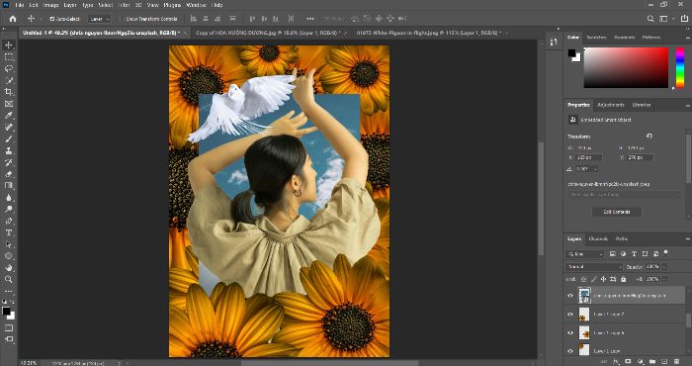Select the Path Selection tool
The height and width of the screenshot is (366, 692).
[8, 244]
